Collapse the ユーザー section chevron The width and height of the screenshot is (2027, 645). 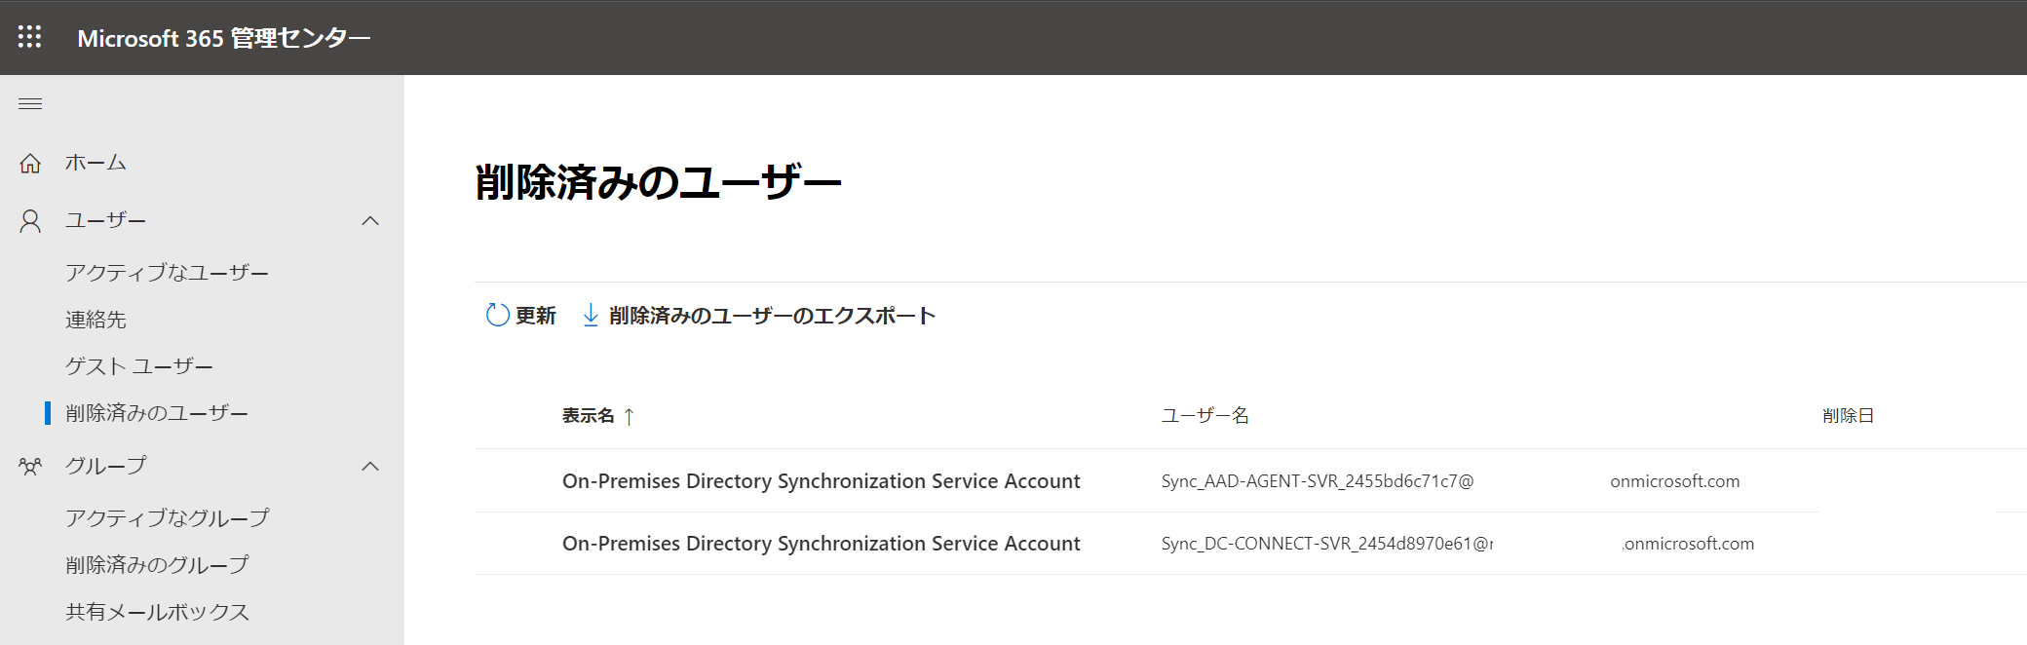(x=370, y=221)
